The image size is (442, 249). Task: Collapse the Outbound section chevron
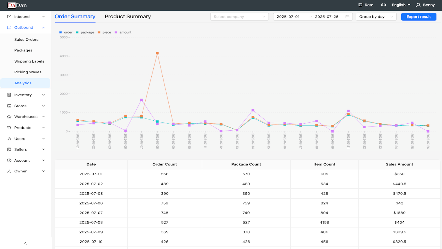43,27
